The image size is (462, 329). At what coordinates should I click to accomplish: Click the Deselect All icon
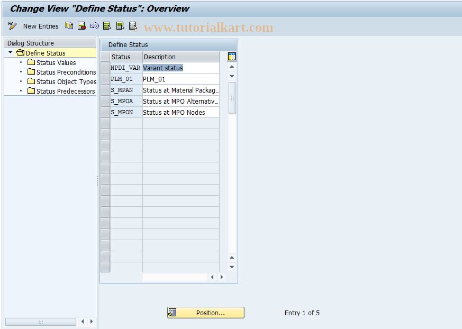133,26
